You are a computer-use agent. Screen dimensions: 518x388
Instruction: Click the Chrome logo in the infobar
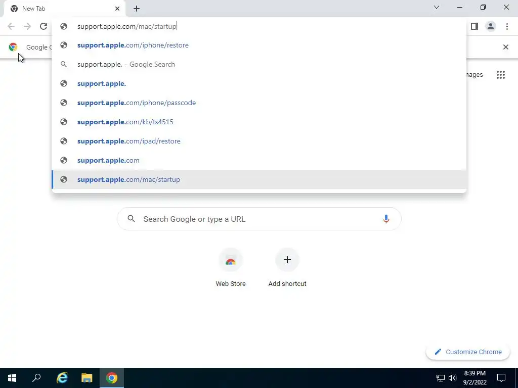coord(13,47)
